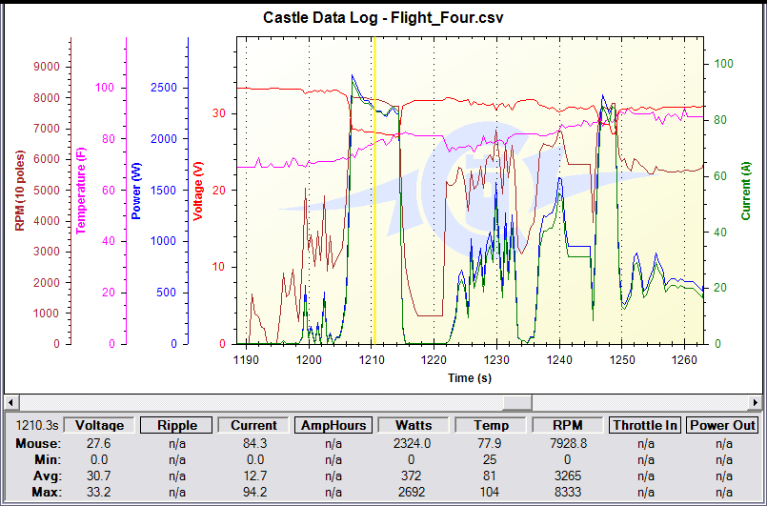This screenshot has width=767, height=506.
Task: Click the scrollbar right arrow
Action: pyautogui.click(x=756, y=402)
